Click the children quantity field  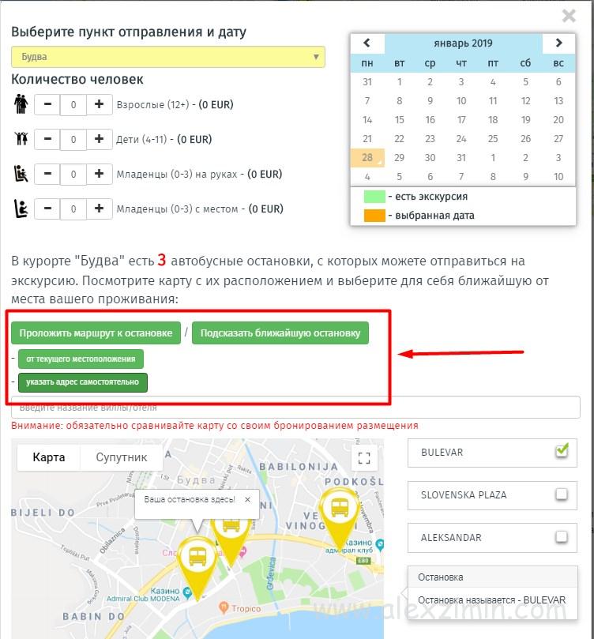point(73,139)
